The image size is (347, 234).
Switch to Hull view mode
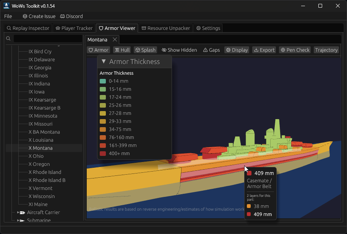point(122,50)
